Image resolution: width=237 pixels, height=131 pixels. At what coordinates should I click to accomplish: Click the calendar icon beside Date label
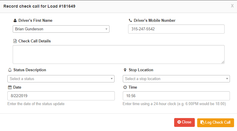10,87
